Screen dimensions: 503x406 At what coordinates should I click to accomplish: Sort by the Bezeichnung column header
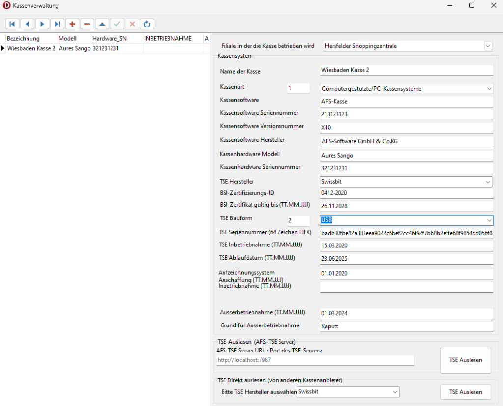pos(31,38)
